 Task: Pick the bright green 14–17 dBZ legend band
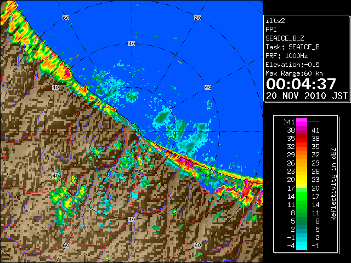click(x=302, y=196)
